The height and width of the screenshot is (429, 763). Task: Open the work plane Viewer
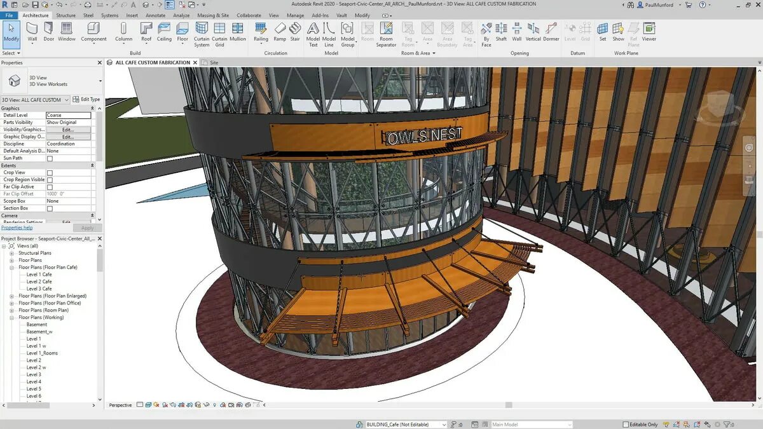649,32
